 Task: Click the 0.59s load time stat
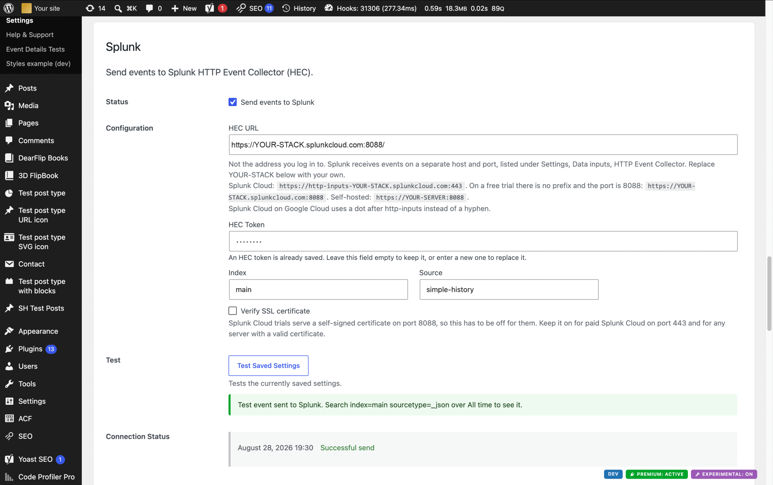click(x=433, y=8)
